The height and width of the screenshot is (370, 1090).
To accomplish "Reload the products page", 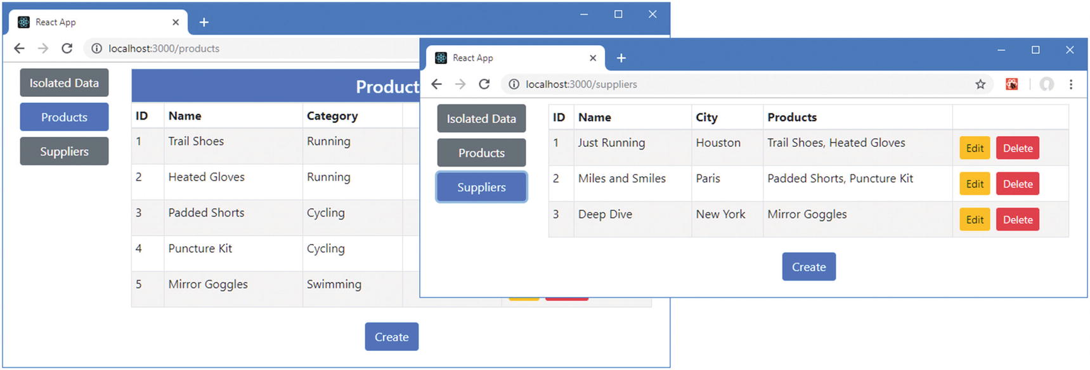I will tap(67, 49).
